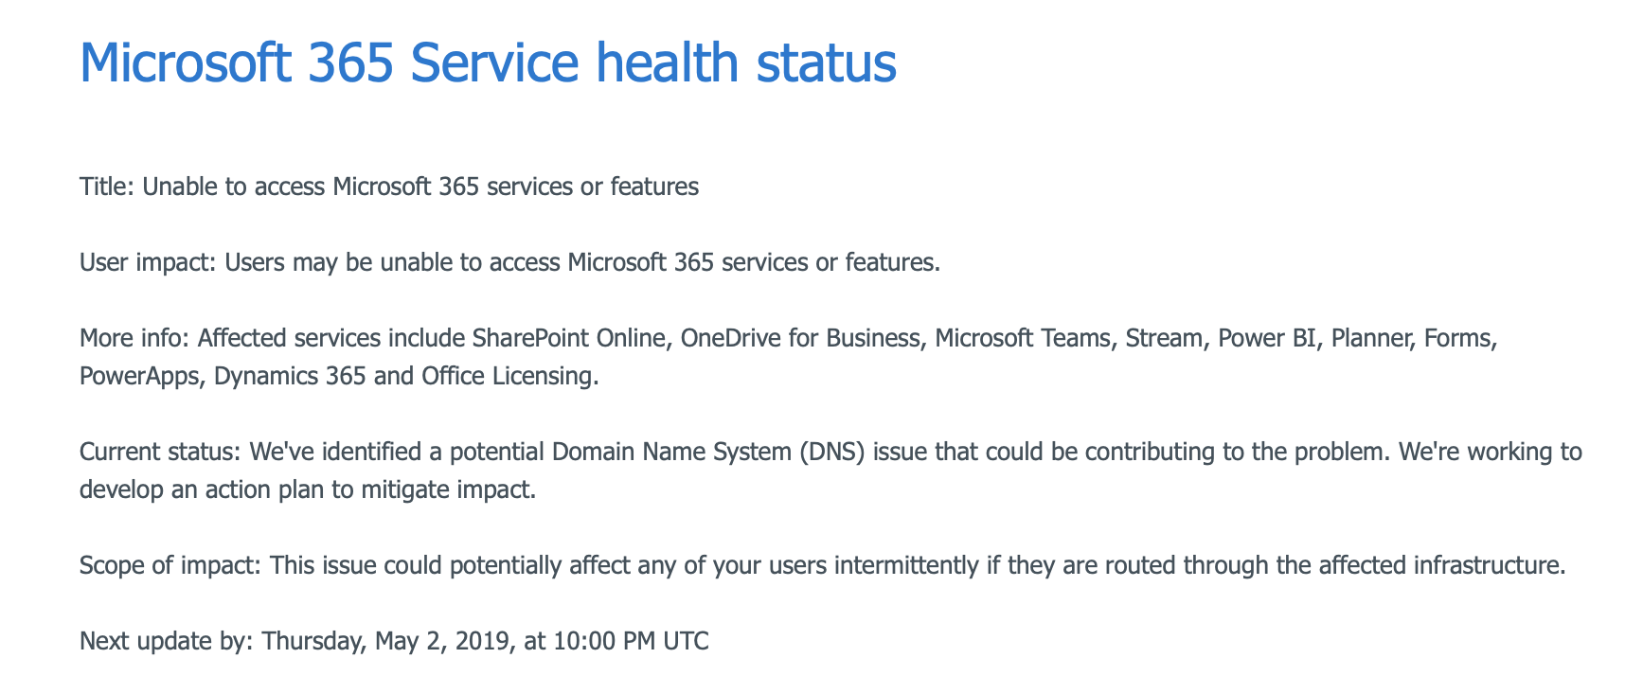Select the "Microsoft Teams" text
The image size is (1625, 676).
[1023, 338]
